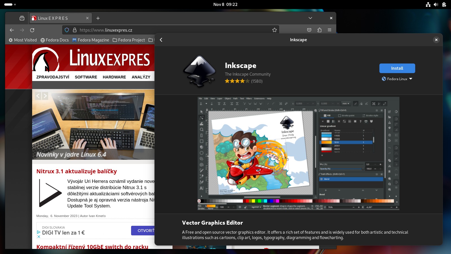The width and height of the screenshot is (451, 254).
Task: Open SOFTWARE site menu
Action: pos(86,77)
